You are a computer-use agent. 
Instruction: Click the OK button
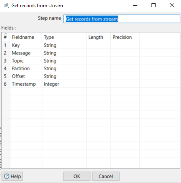pyautogui.click(x=77, y=176)
